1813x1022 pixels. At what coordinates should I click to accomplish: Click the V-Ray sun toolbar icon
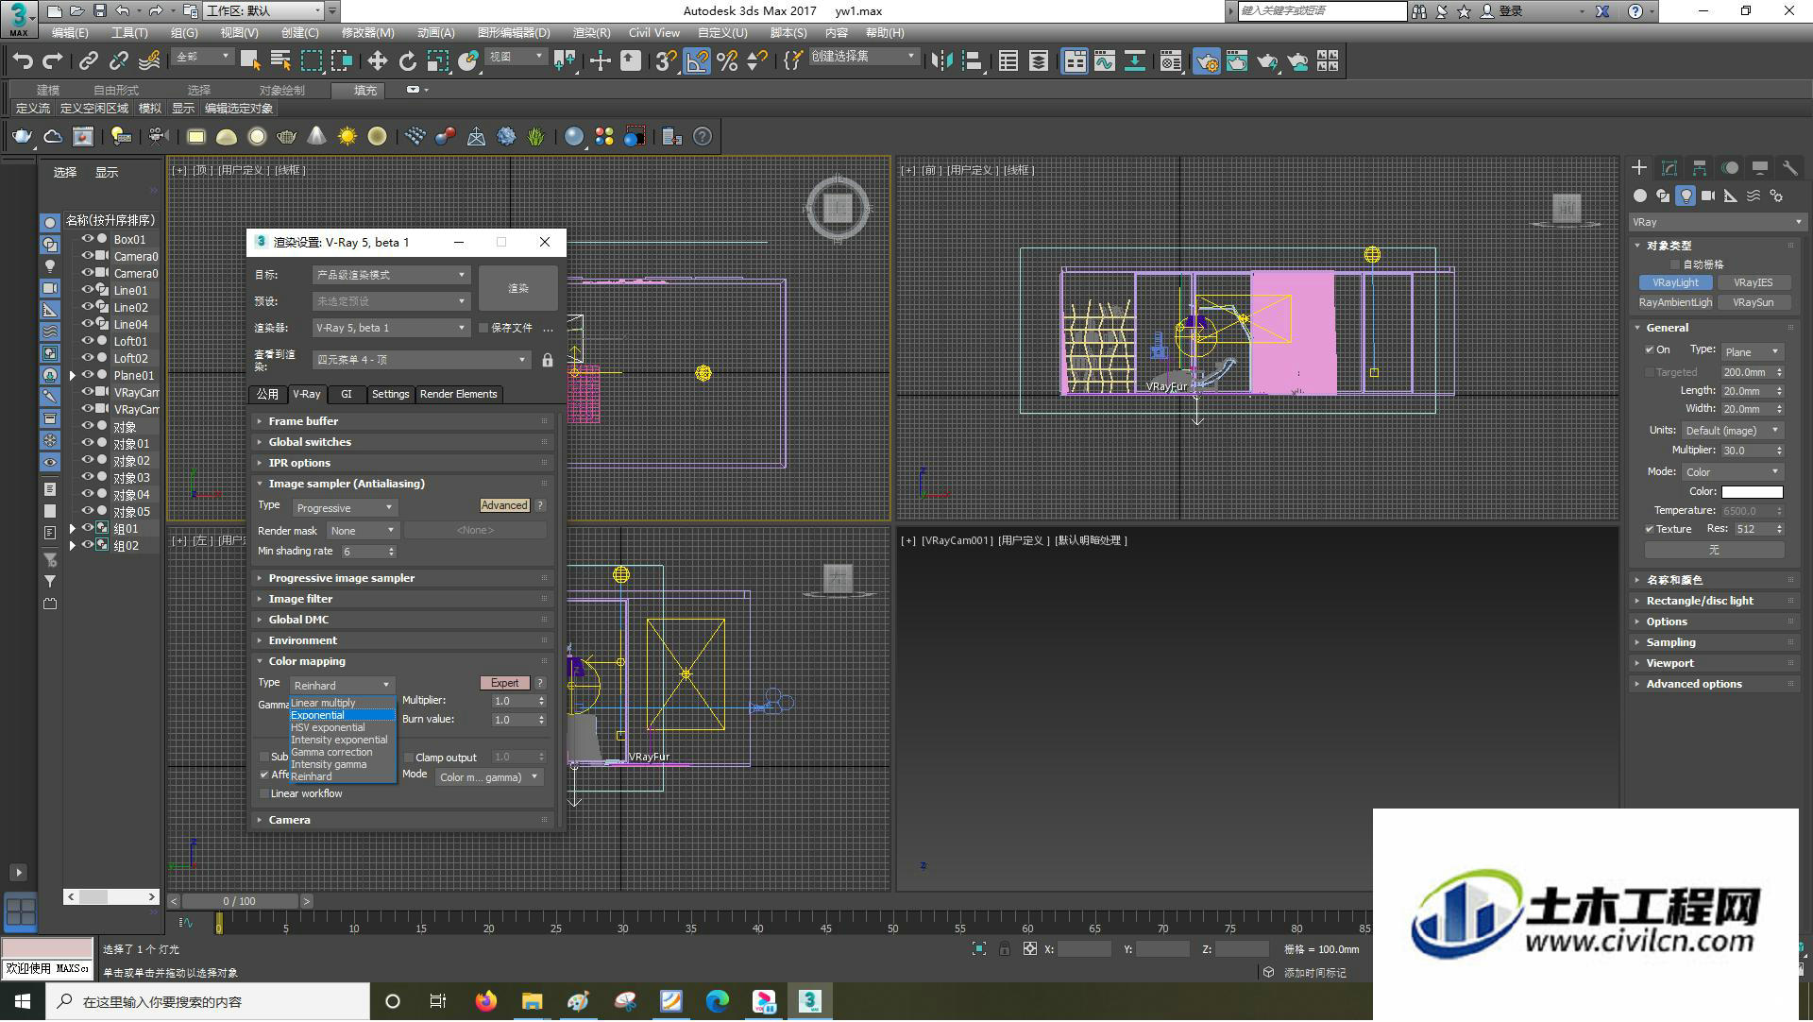(347, 137)
